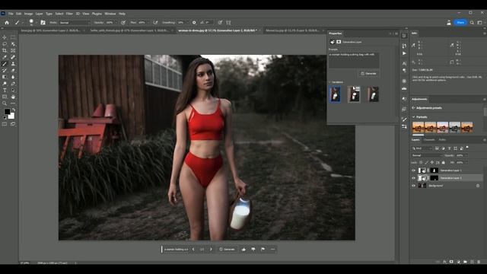Hide the Background layer via eye icon
This screenshot has height=274, width=487.
[x=413, y=186]
